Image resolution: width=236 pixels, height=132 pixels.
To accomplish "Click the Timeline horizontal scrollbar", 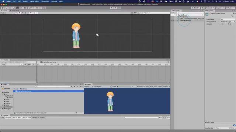I will click(x=103, y=82).
